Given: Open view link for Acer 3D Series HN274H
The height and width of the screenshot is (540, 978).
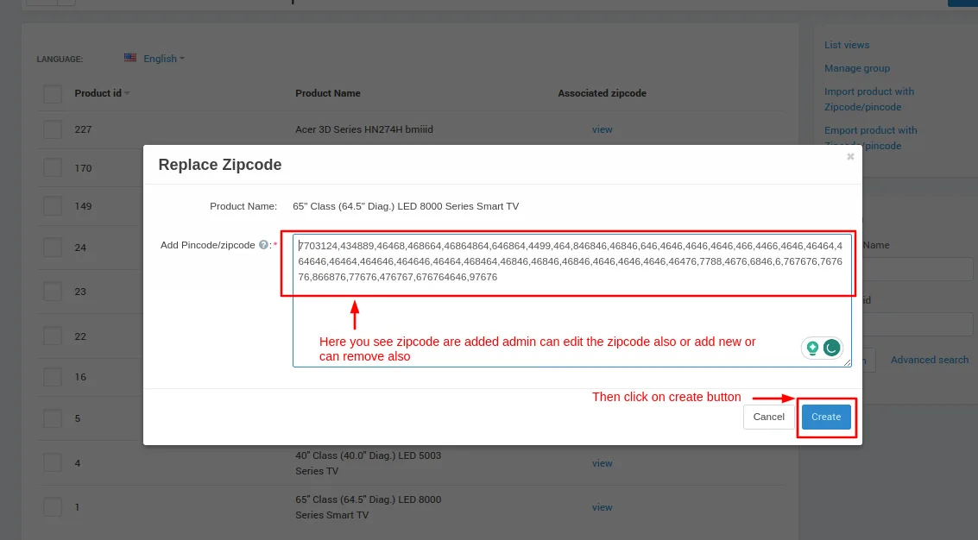Looking at the screenshot, I should pos(602,129).
